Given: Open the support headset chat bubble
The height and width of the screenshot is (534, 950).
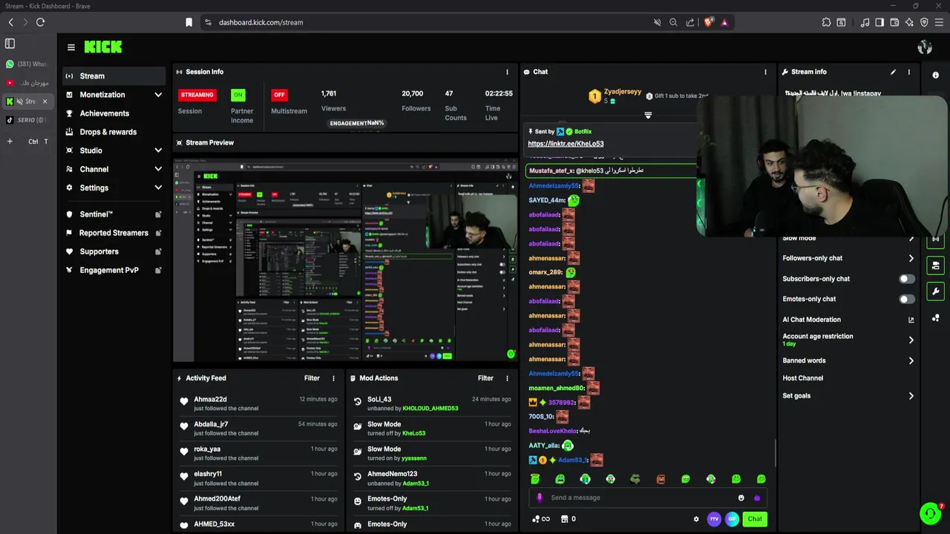Looking at the screenshot, I should [930, 513].
